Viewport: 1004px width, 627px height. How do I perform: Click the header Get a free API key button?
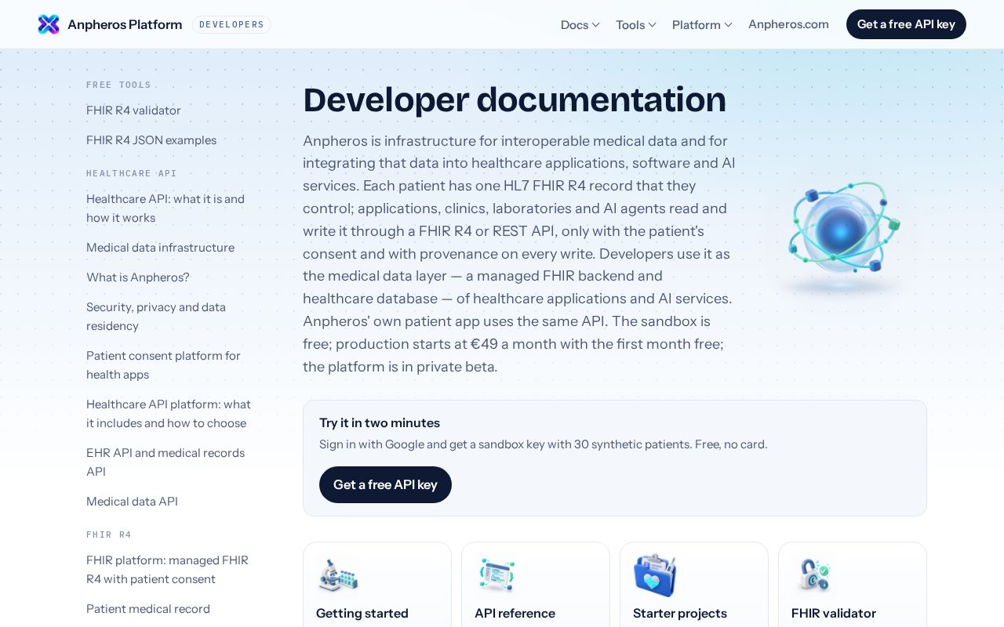point(906,24)
